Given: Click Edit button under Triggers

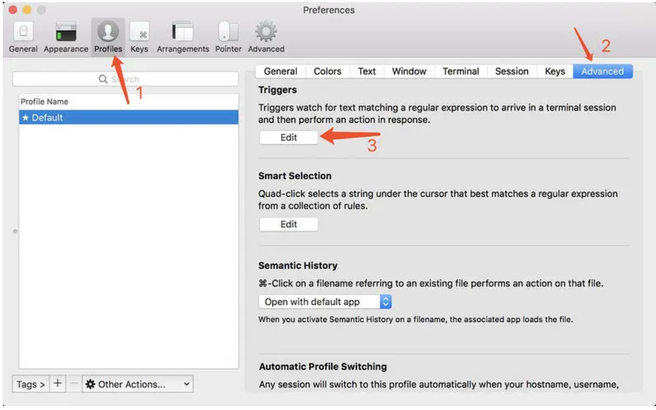Looking at the screenshot, I should click(x=289, y=137).
